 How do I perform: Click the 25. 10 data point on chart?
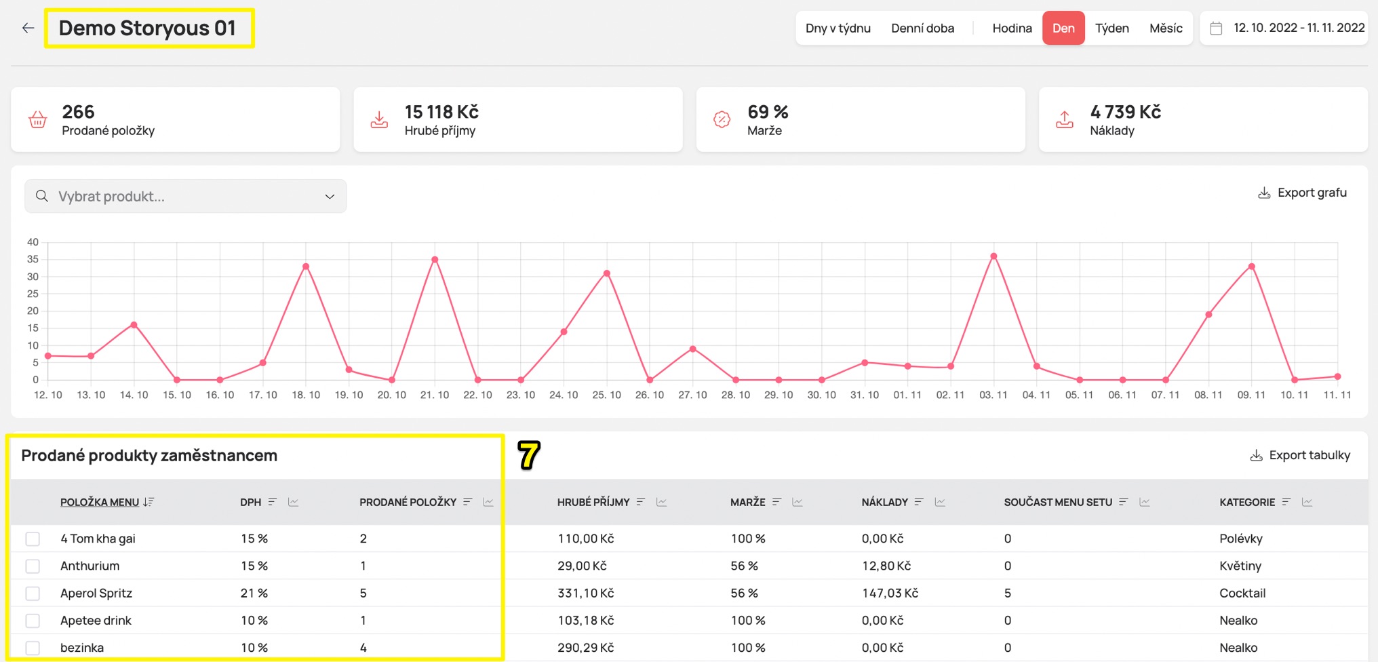coord(606,273)
